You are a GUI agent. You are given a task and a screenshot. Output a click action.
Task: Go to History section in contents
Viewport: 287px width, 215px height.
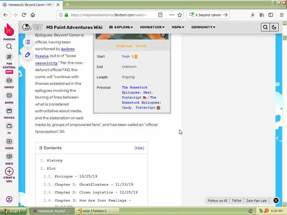(55, 160)
